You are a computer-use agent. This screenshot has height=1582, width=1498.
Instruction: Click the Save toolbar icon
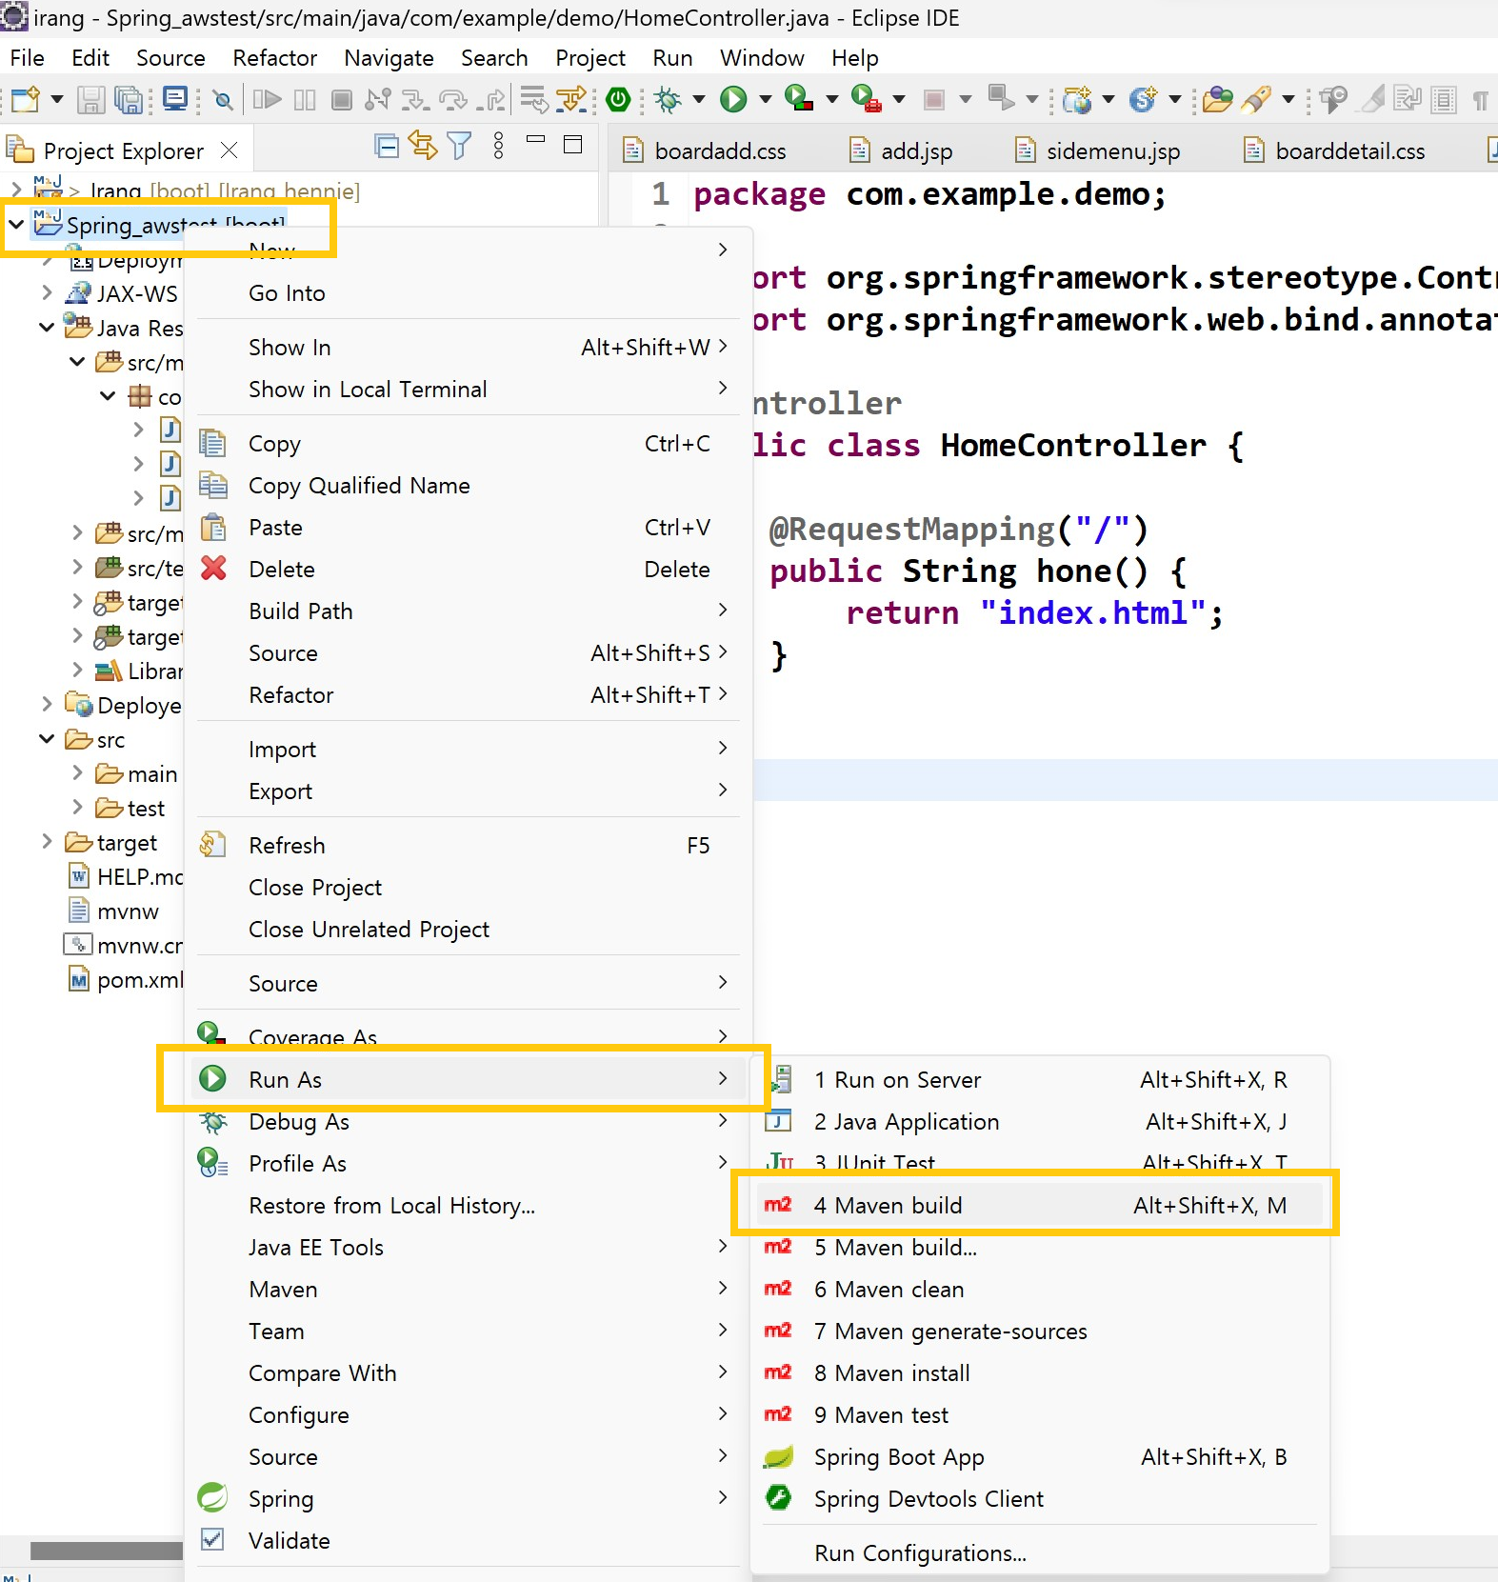90,99
